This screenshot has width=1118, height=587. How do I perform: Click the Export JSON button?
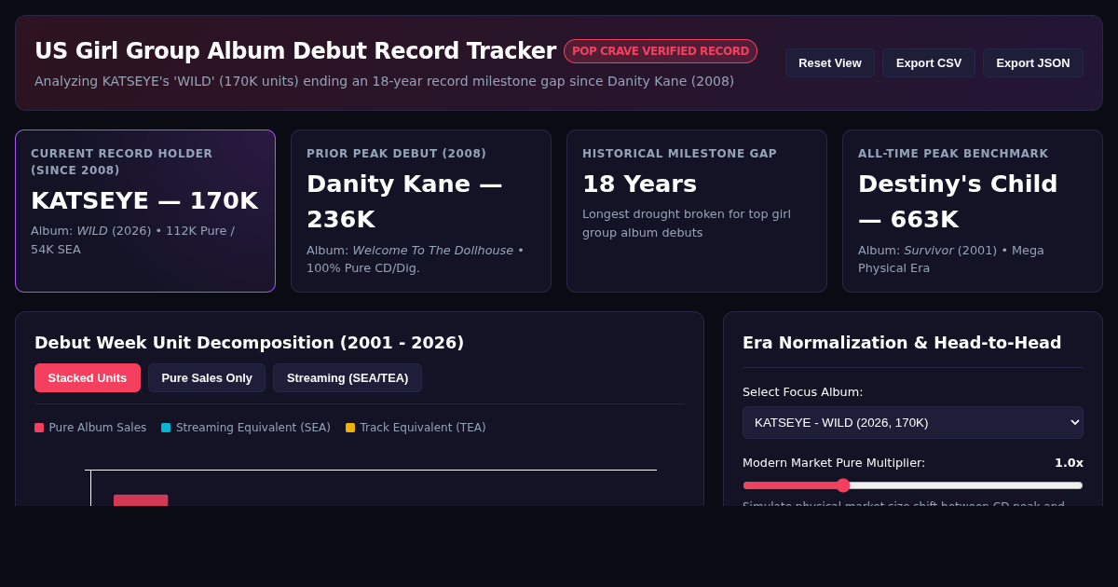[x=1033, y=63]
